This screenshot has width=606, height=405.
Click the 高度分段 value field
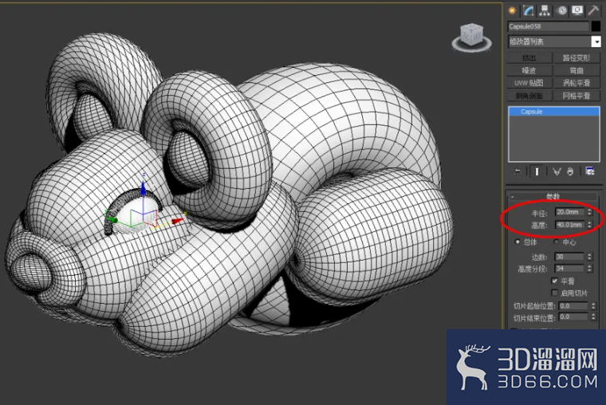click(569, 269)
